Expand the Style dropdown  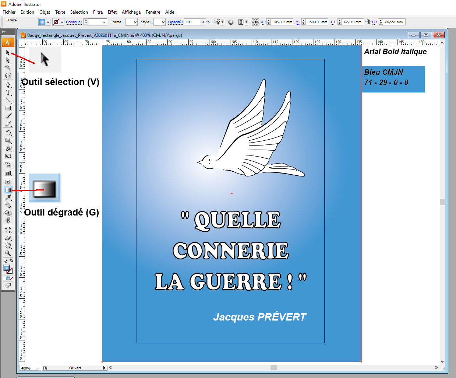163,22
